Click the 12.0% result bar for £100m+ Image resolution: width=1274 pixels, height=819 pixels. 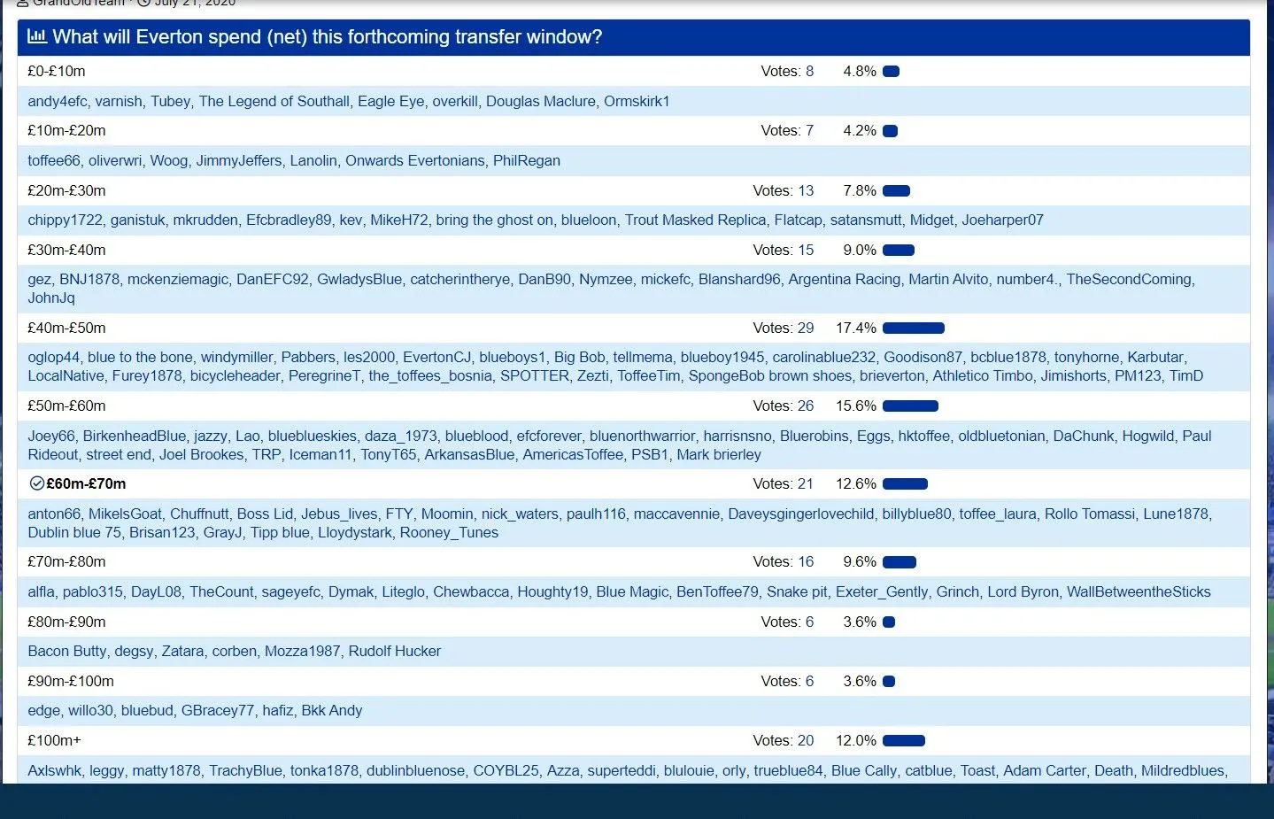pos(903,740)
